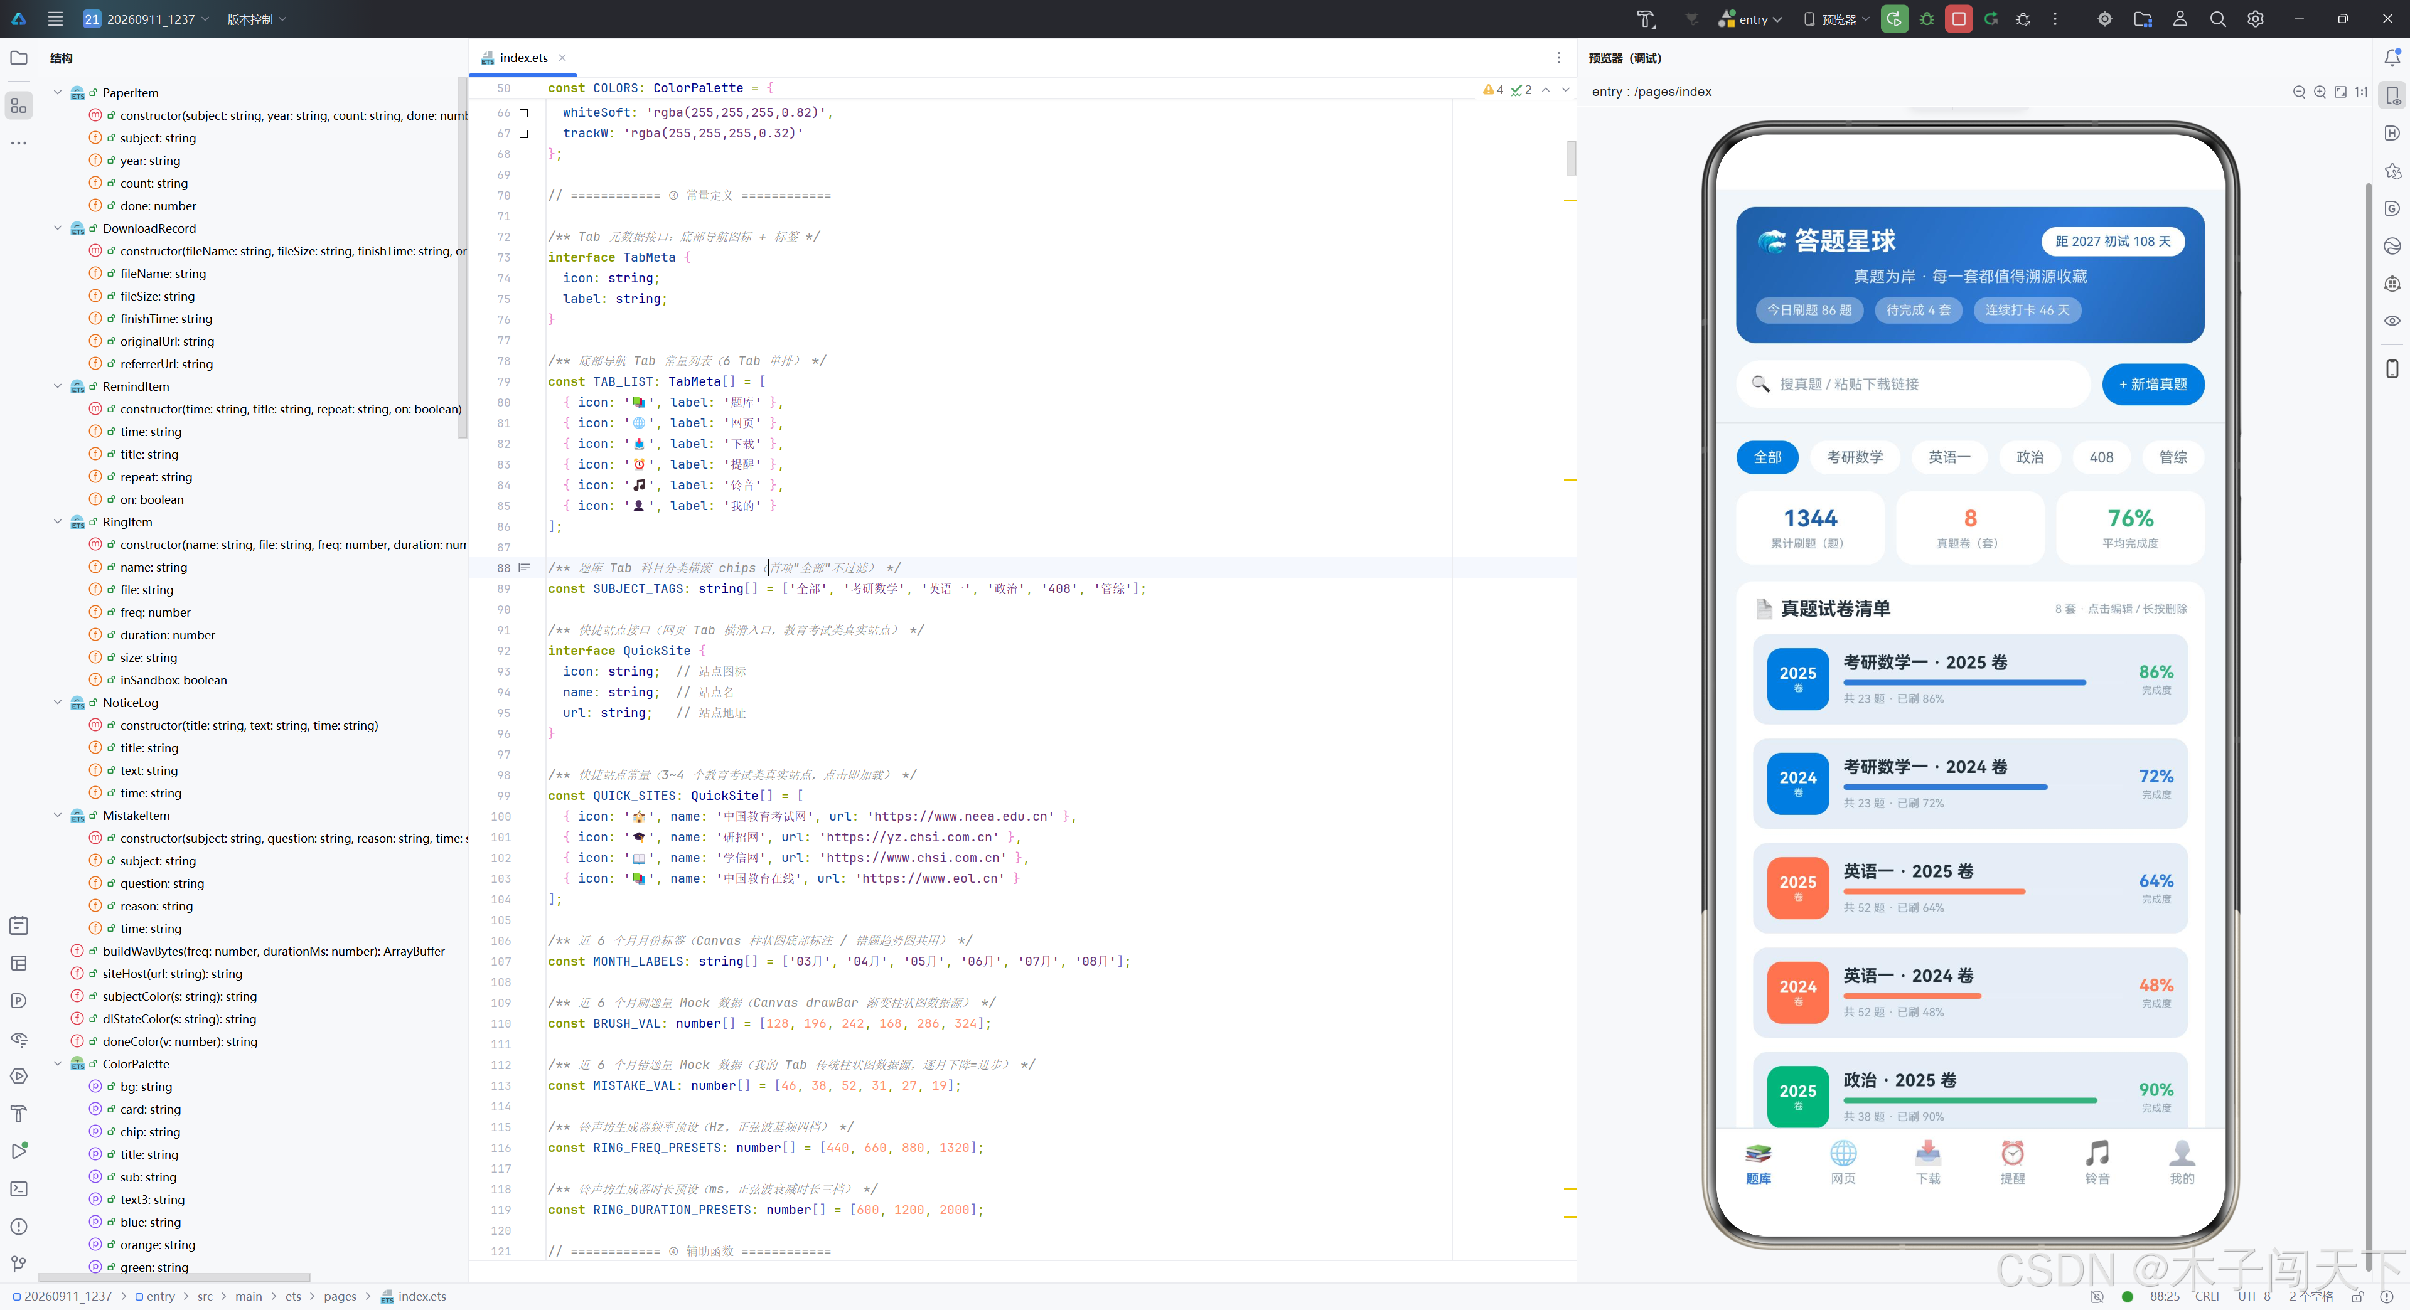Open the Problems tool window icon
2410x1310 pixels.
tap(19, 1226)
